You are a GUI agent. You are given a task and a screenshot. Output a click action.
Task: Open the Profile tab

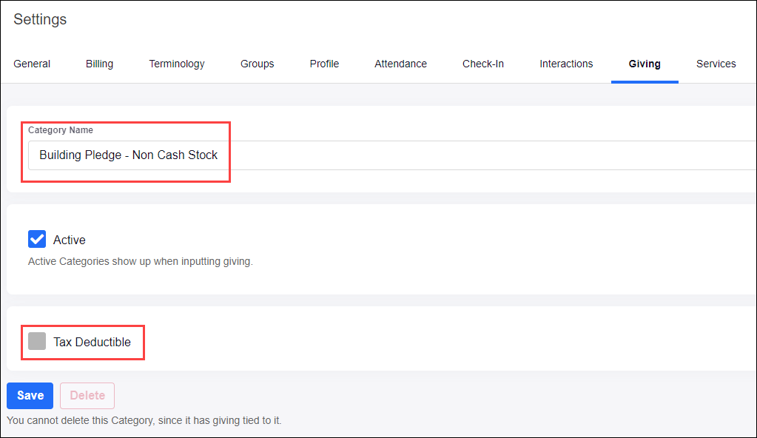click(324, 64)
